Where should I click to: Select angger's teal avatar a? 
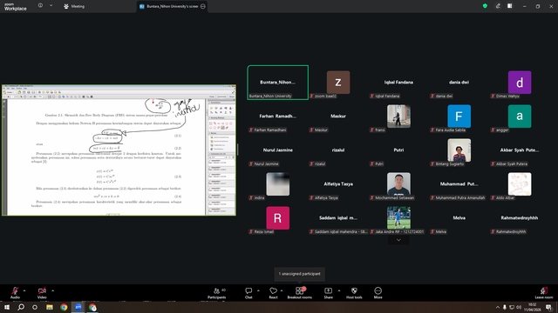pyautogui.click(x=520, y=116)
